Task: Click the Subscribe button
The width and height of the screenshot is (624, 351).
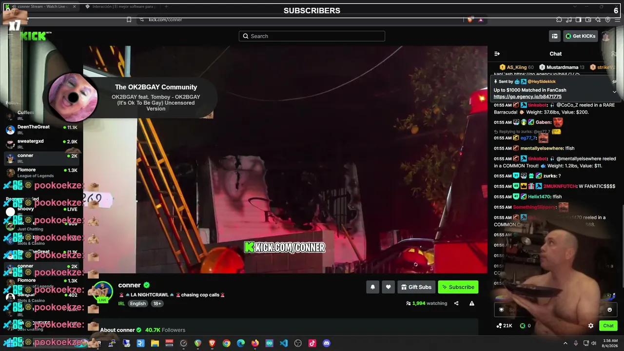Action: click(x=458, y=287)
